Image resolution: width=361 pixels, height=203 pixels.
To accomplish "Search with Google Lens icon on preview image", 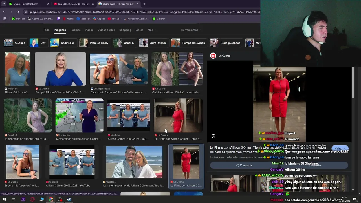I will (213, 136).
